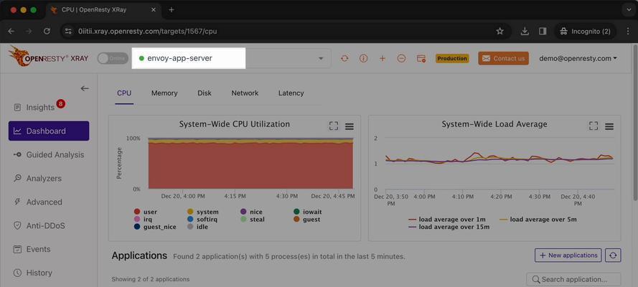Bookmark this page with the star icon

coord(499,32)
